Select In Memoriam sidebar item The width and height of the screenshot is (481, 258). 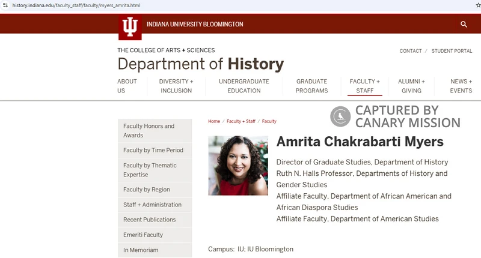155,250
